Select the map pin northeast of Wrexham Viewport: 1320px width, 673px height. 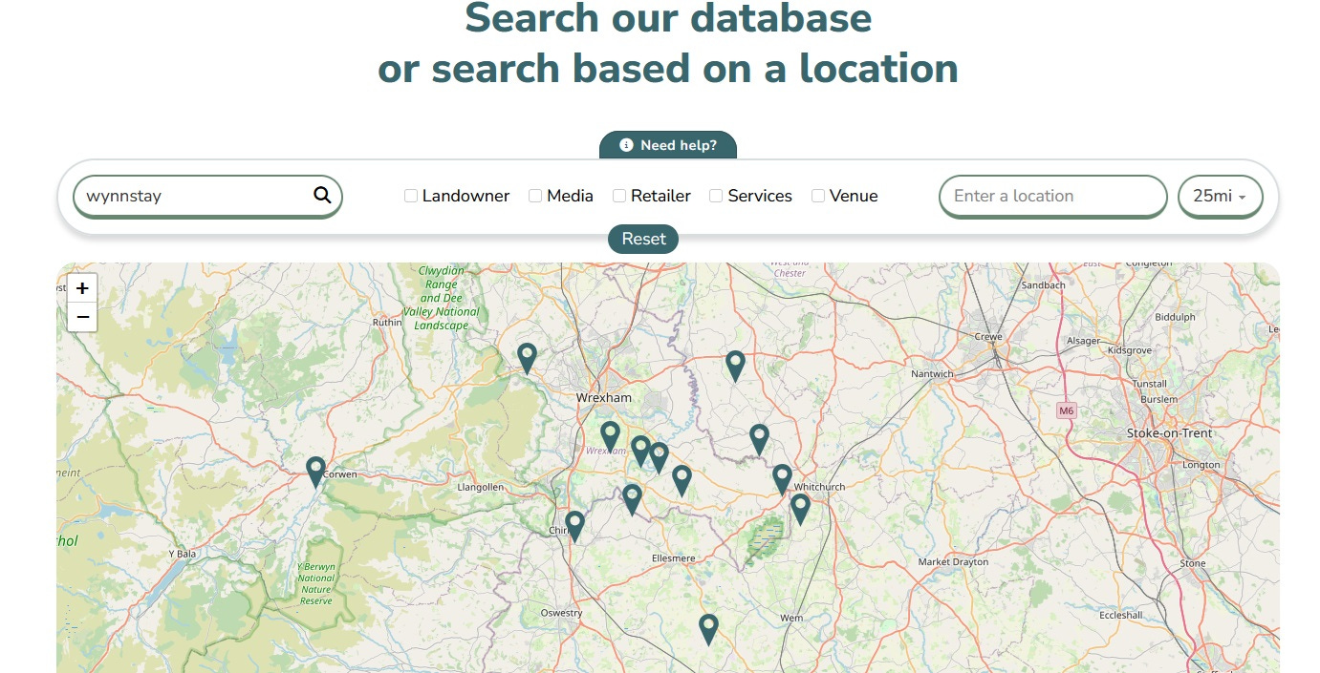pyautogui.click(x=735, y=366)
